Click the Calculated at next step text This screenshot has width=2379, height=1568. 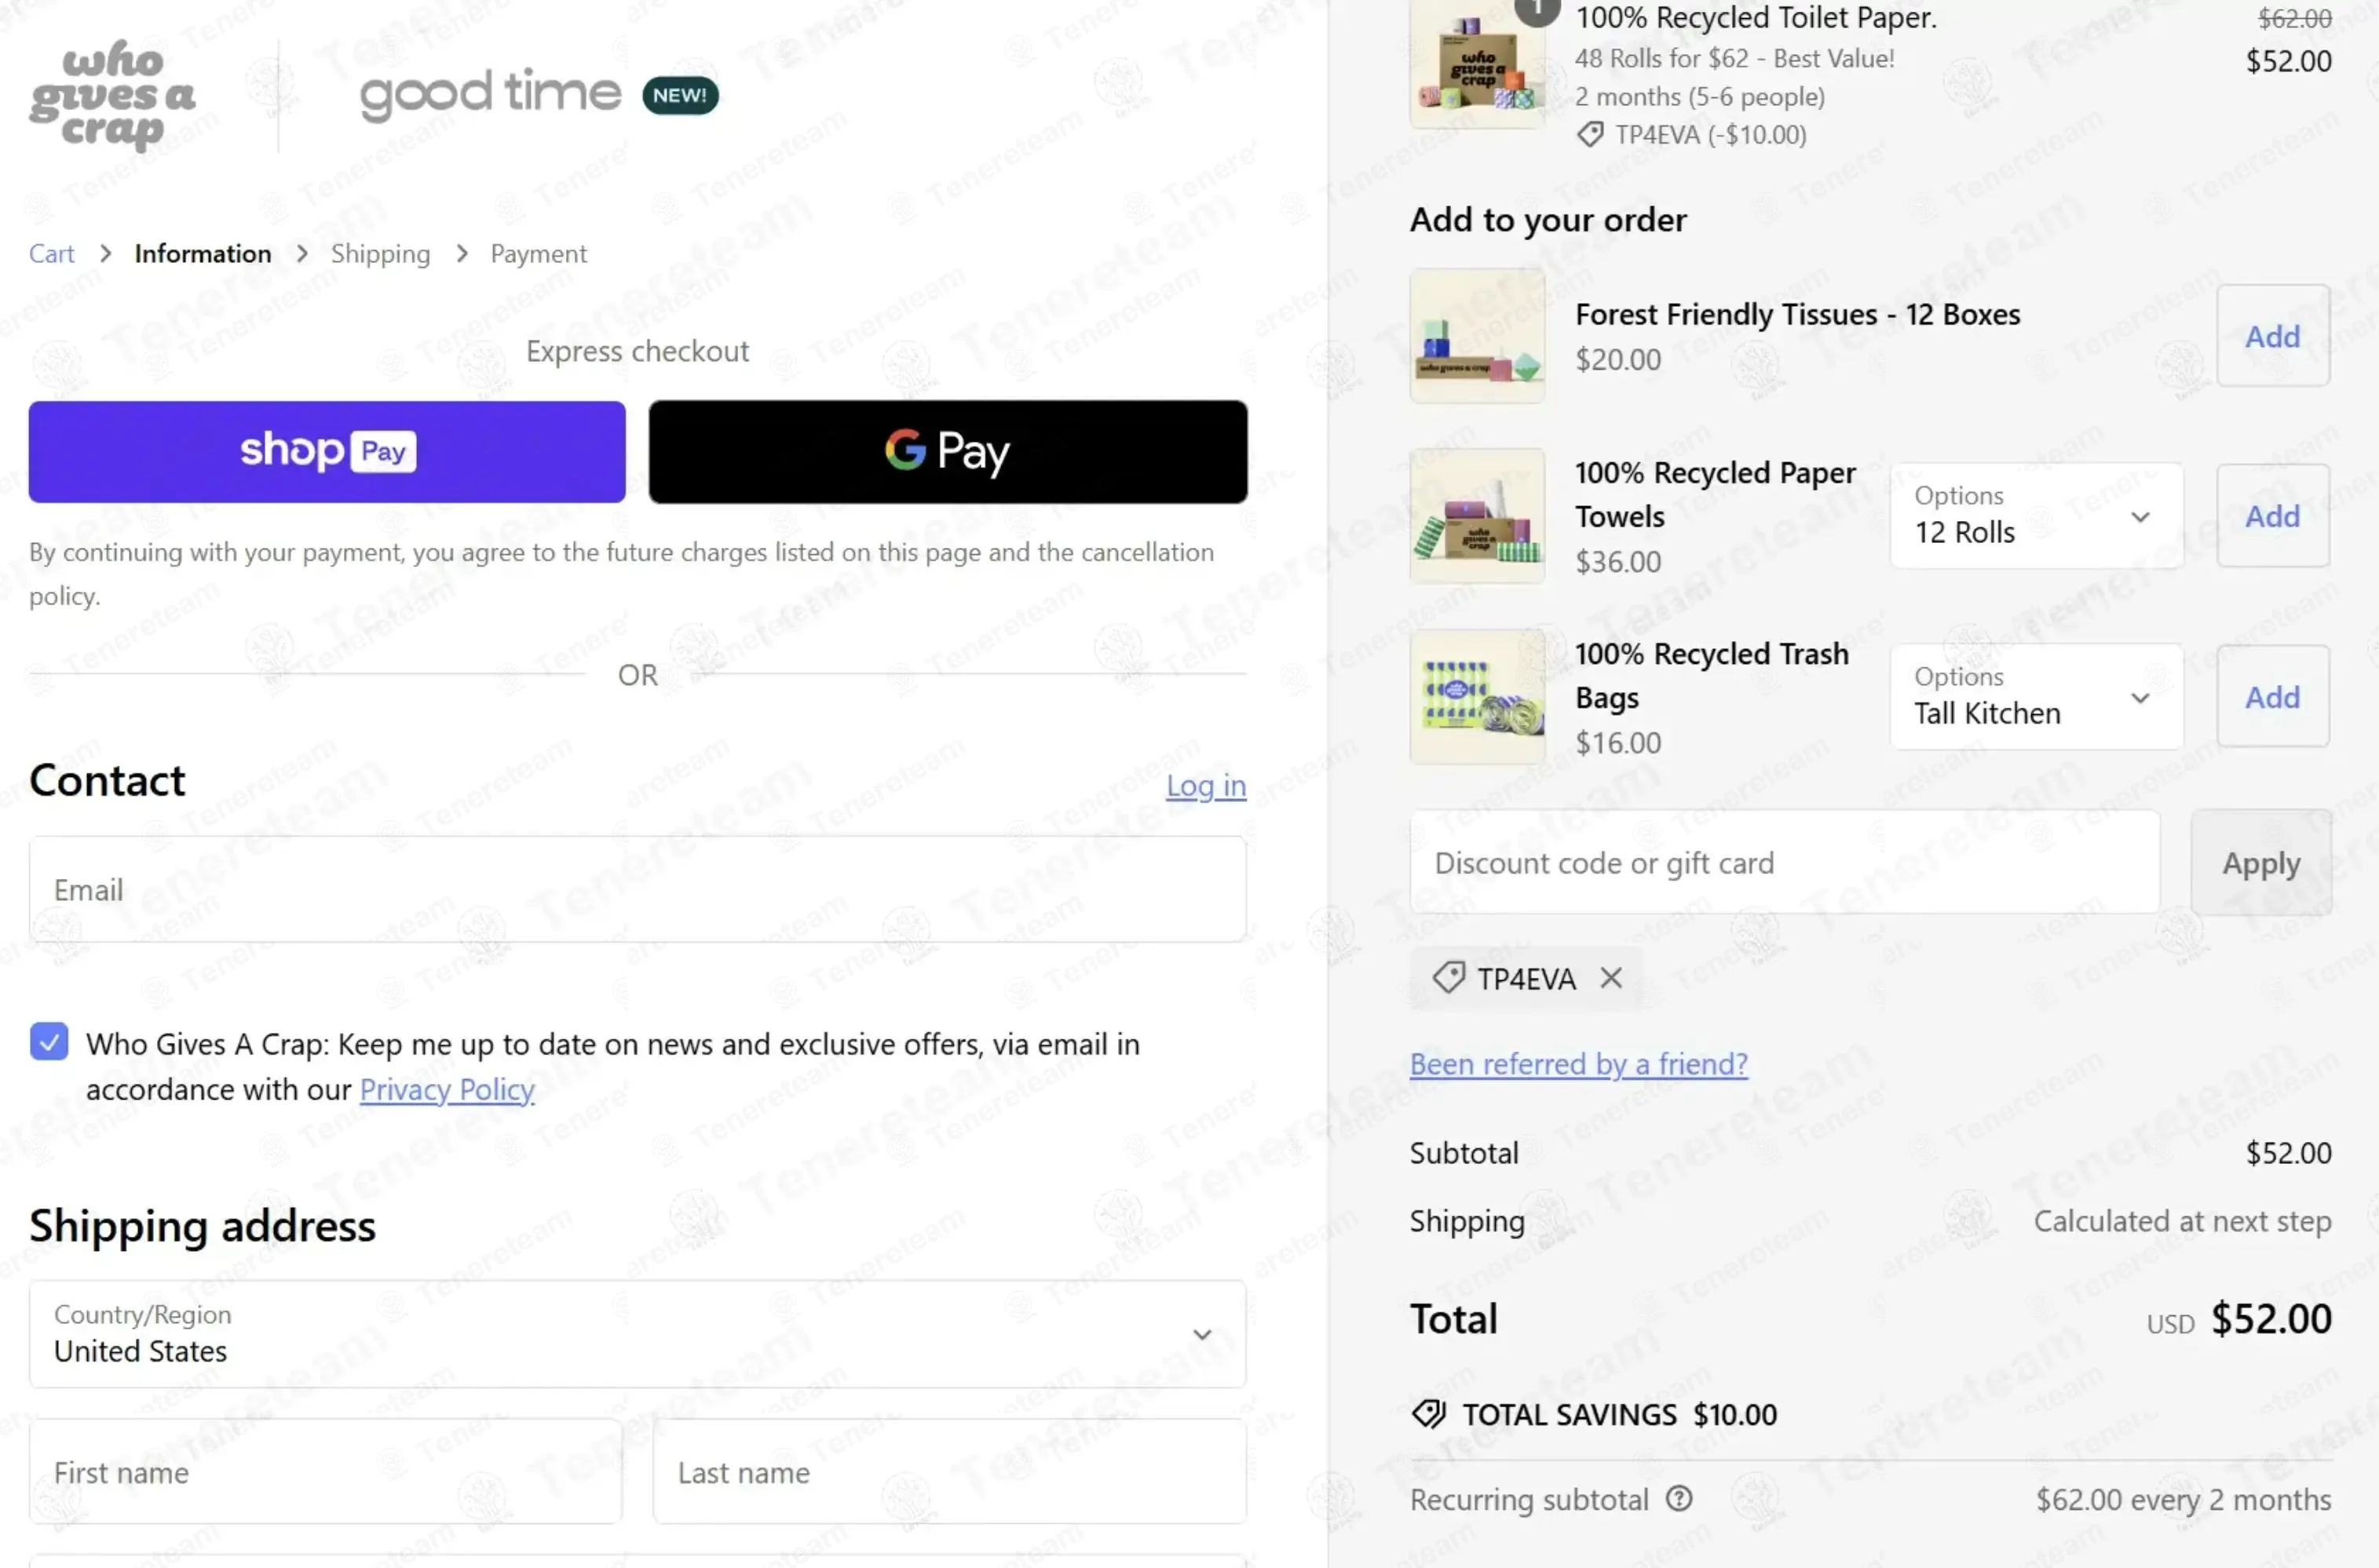coord(2182,1221)
